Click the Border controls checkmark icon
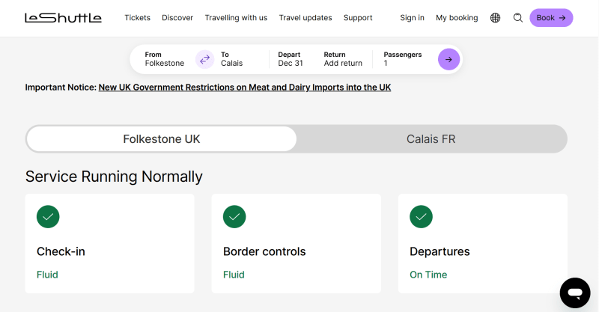Screen dimensions: 599x312 234,217
